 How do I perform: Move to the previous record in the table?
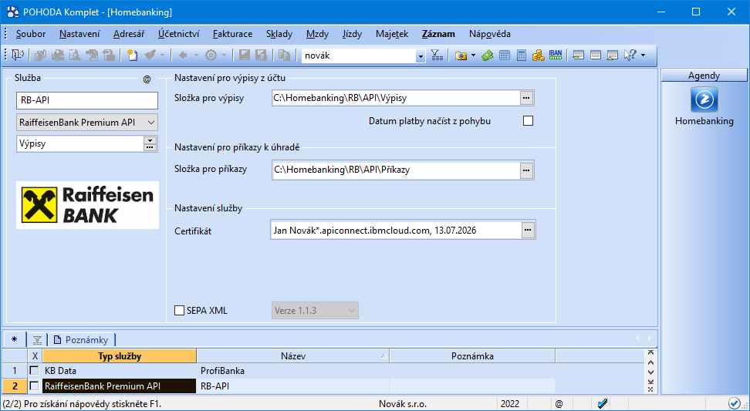pos(650,362)
